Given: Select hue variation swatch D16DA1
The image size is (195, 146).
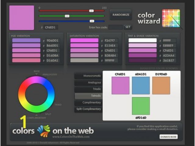Looking at the screenshot, I should (26, 60).
